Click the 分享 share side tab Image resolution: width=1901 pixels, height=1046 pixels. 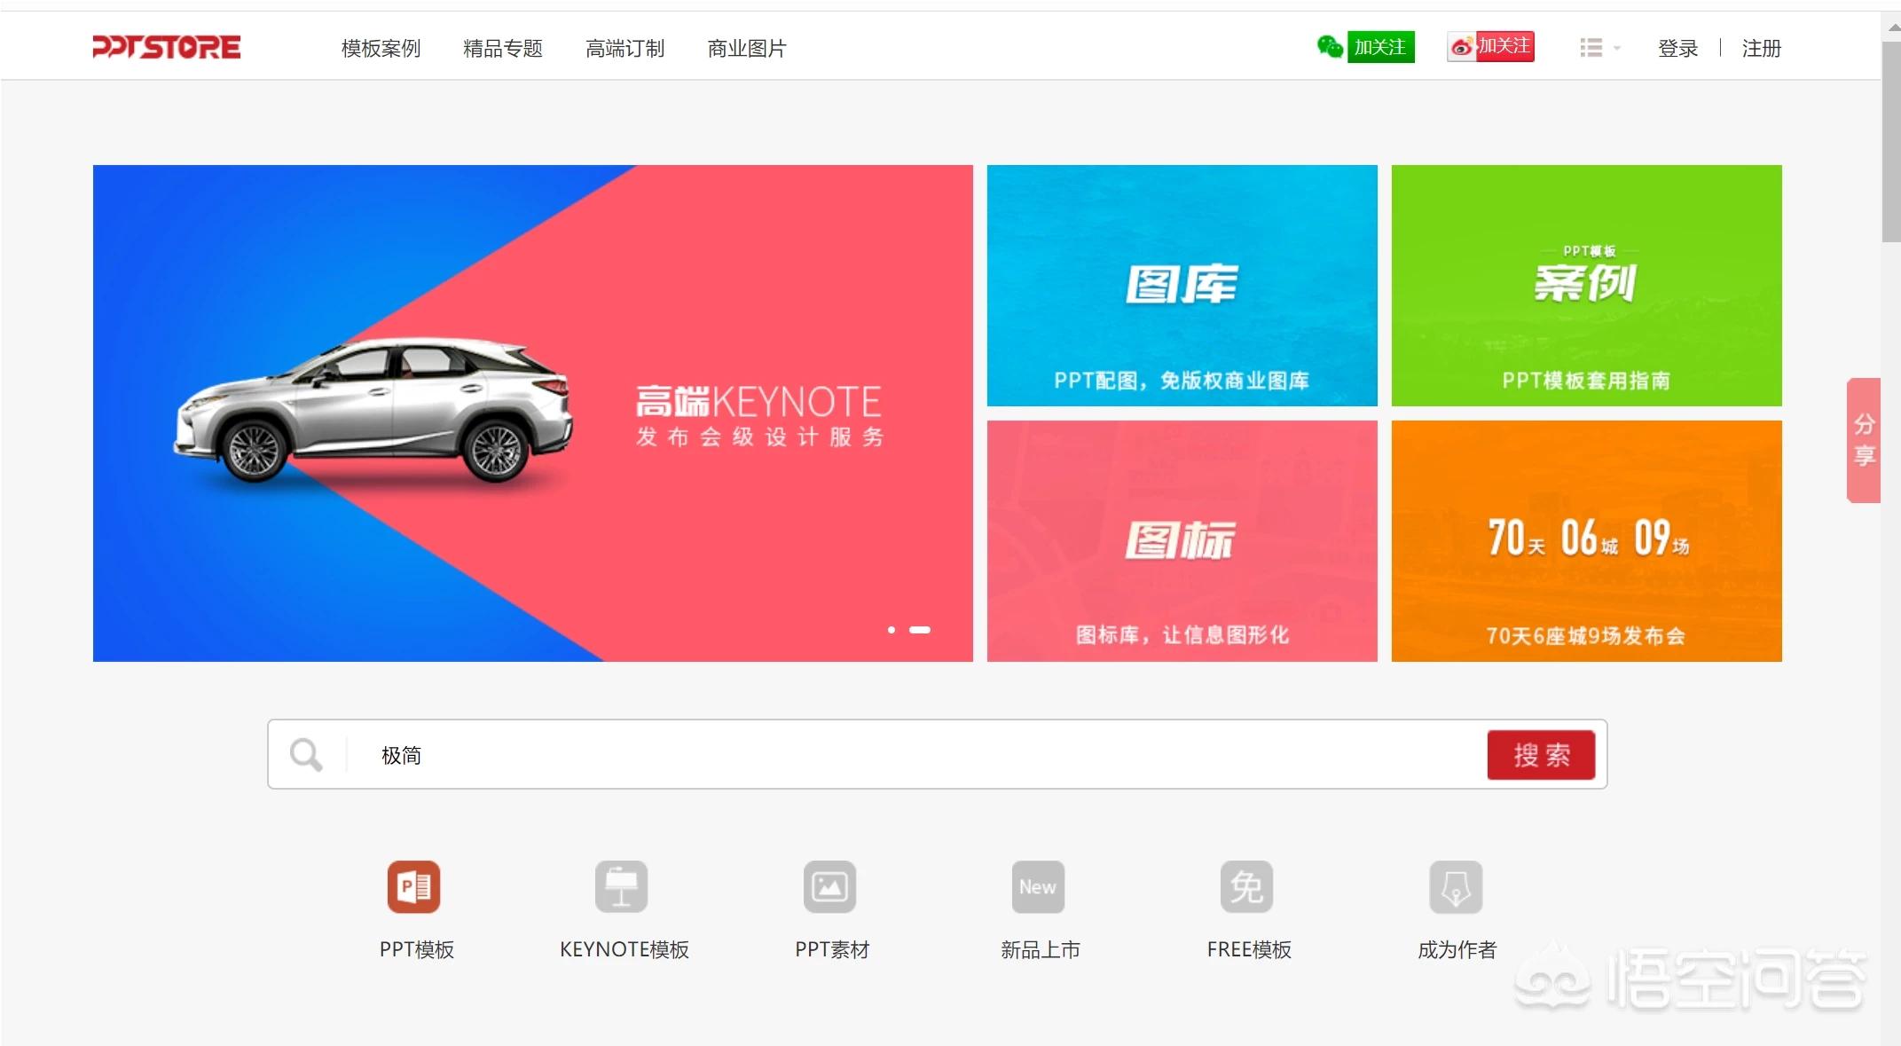point(1864,440)
